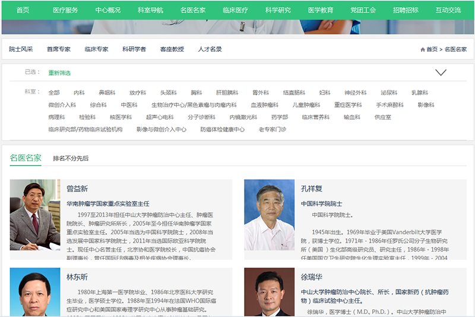Filter by 防癌体检健康中心
This screenshot has height=317, width=475.
tap(223, 130)
